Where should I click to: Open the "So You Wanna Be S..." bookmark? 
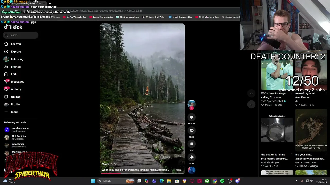point(74,17)
